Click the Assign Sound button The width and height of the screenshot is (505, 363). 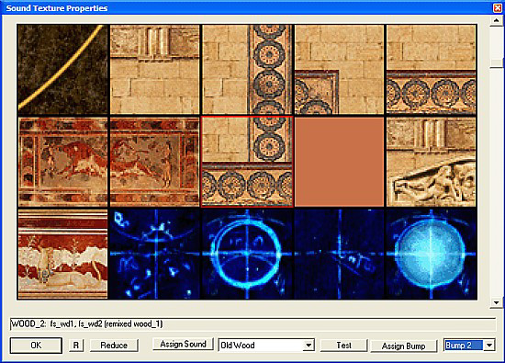click(x=183, y=344)
